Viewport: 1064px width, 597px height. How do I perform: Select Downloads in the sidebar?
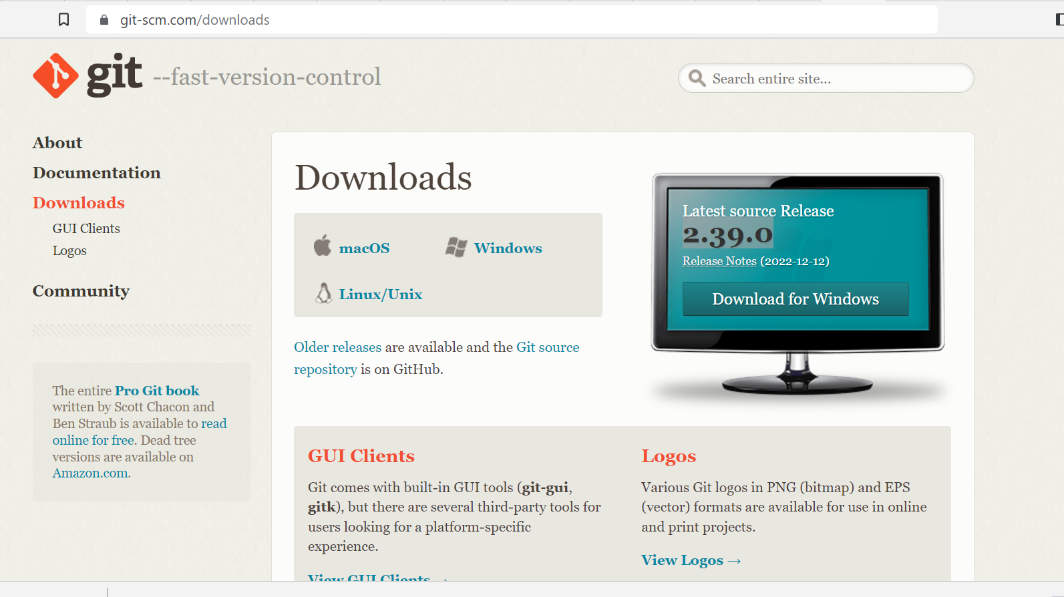click(x=79, y=203)
